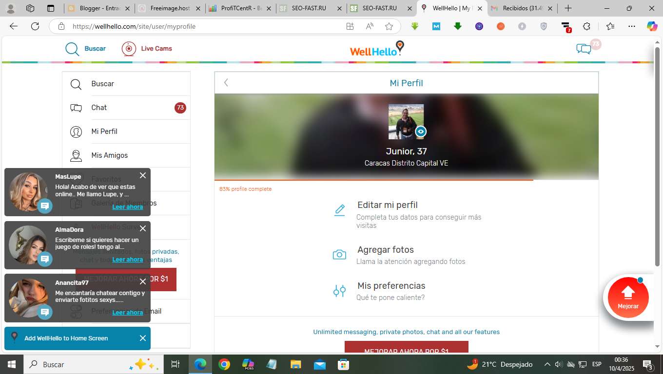Open the Favorites list icon in Edge toolbar

click(610, 26)
